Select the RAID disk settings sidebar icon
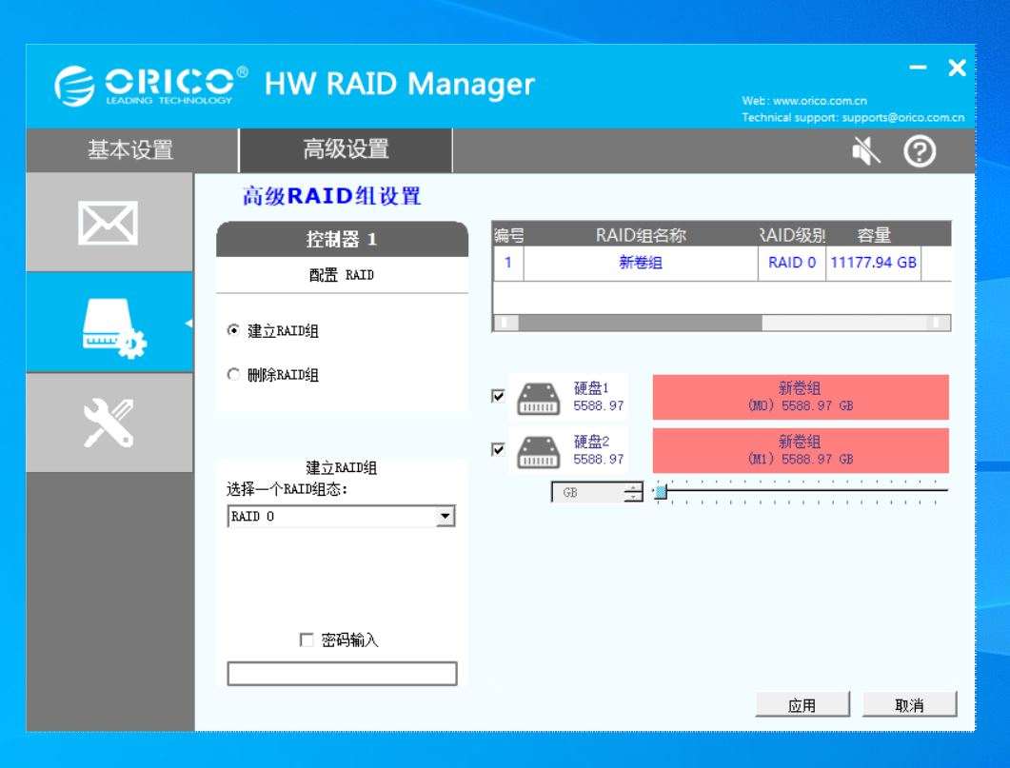This screenshot has width=1010, height=768. [114, 328]
